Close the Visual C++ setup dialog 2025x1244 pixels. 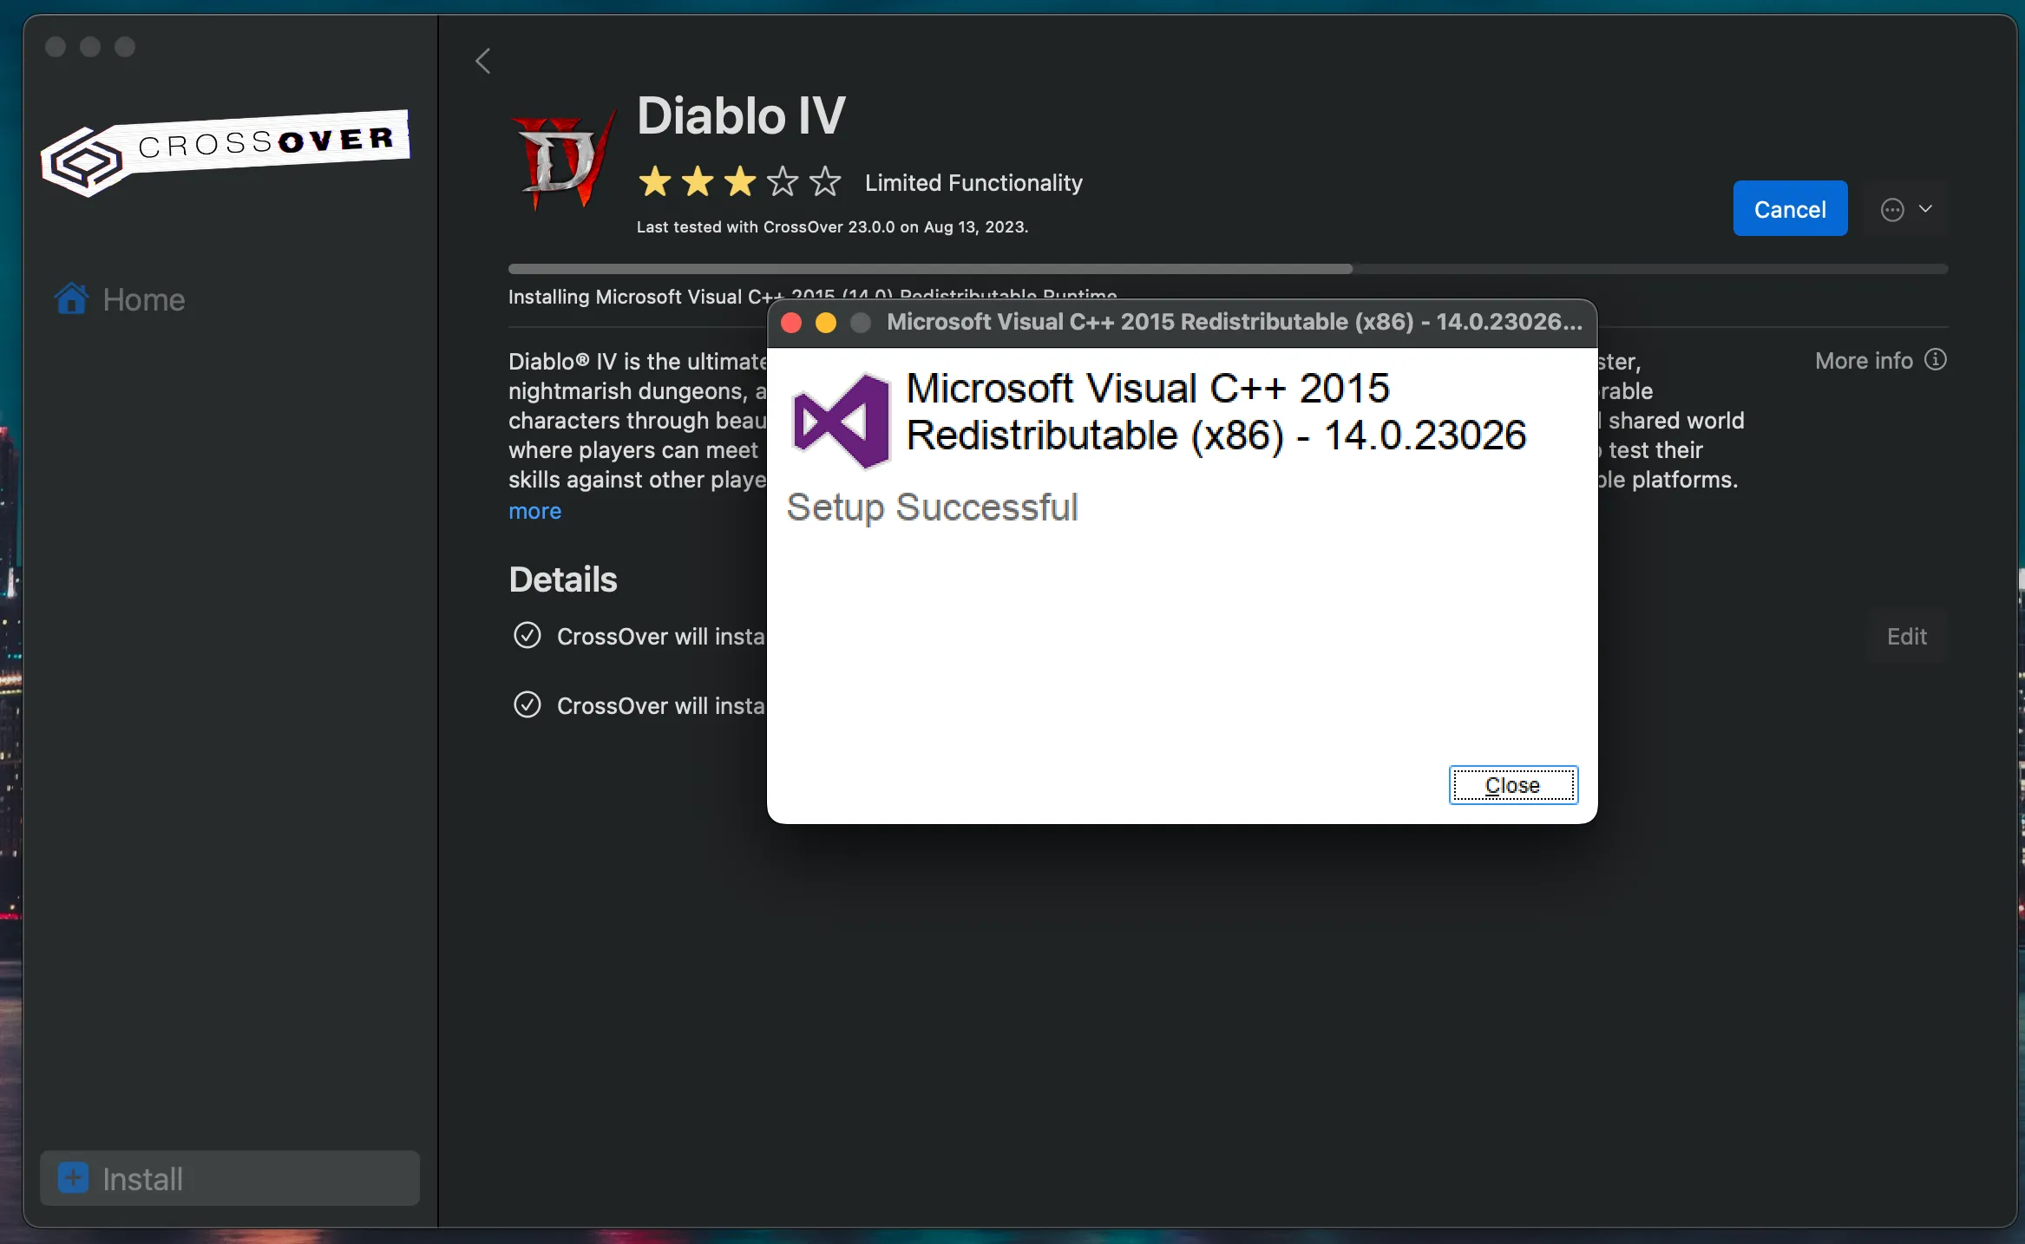pos(1513,785)
